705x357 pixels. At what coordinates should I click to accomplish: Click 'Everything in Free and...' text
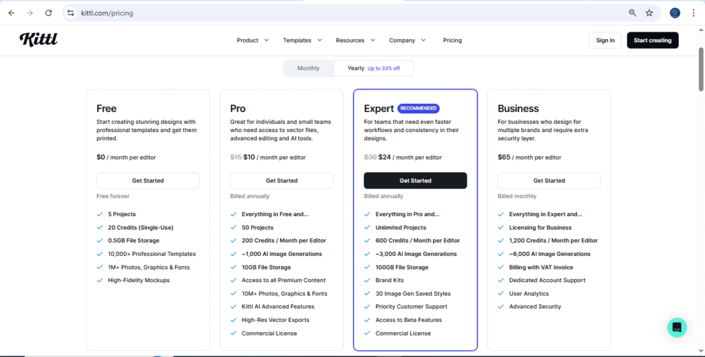tap(275, 214)
